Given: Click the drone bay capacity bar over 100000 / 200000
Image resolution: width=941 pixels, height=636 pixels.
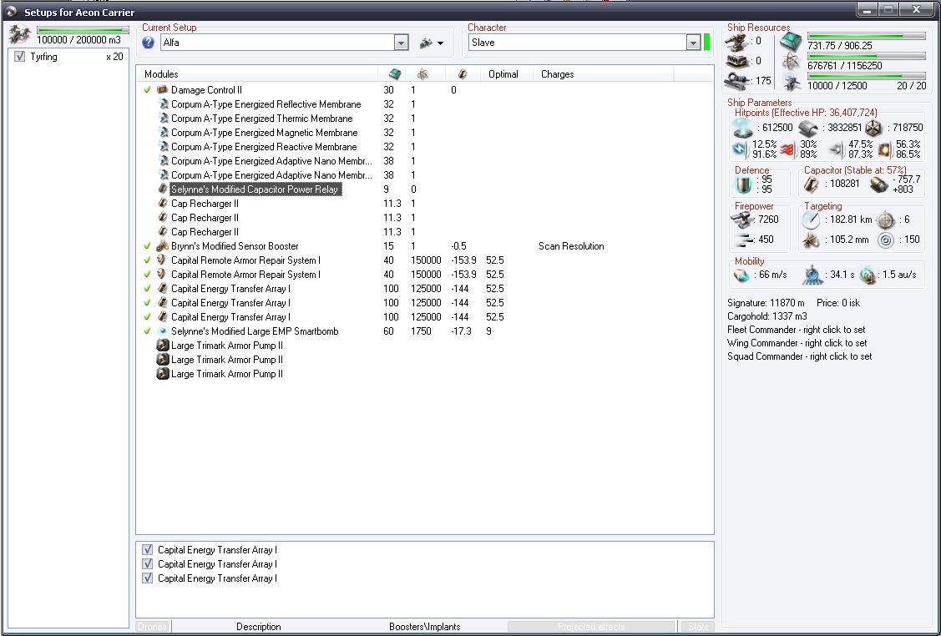Looking at the screenshot, I should [x=83, y=30].
